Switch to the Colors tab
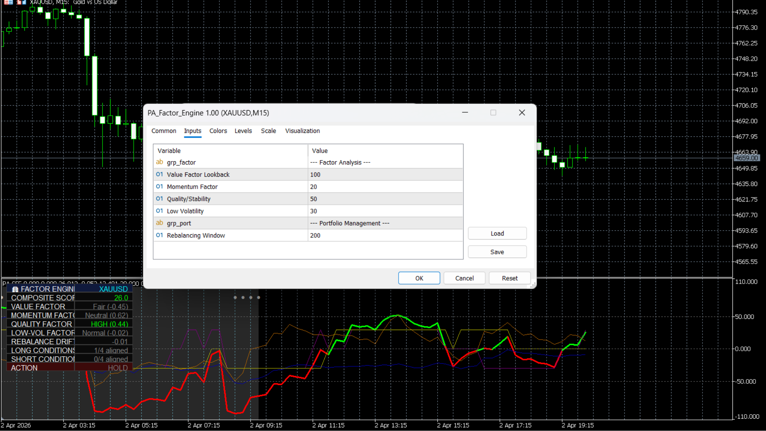 pyautogui.click(x=218, y=131)
